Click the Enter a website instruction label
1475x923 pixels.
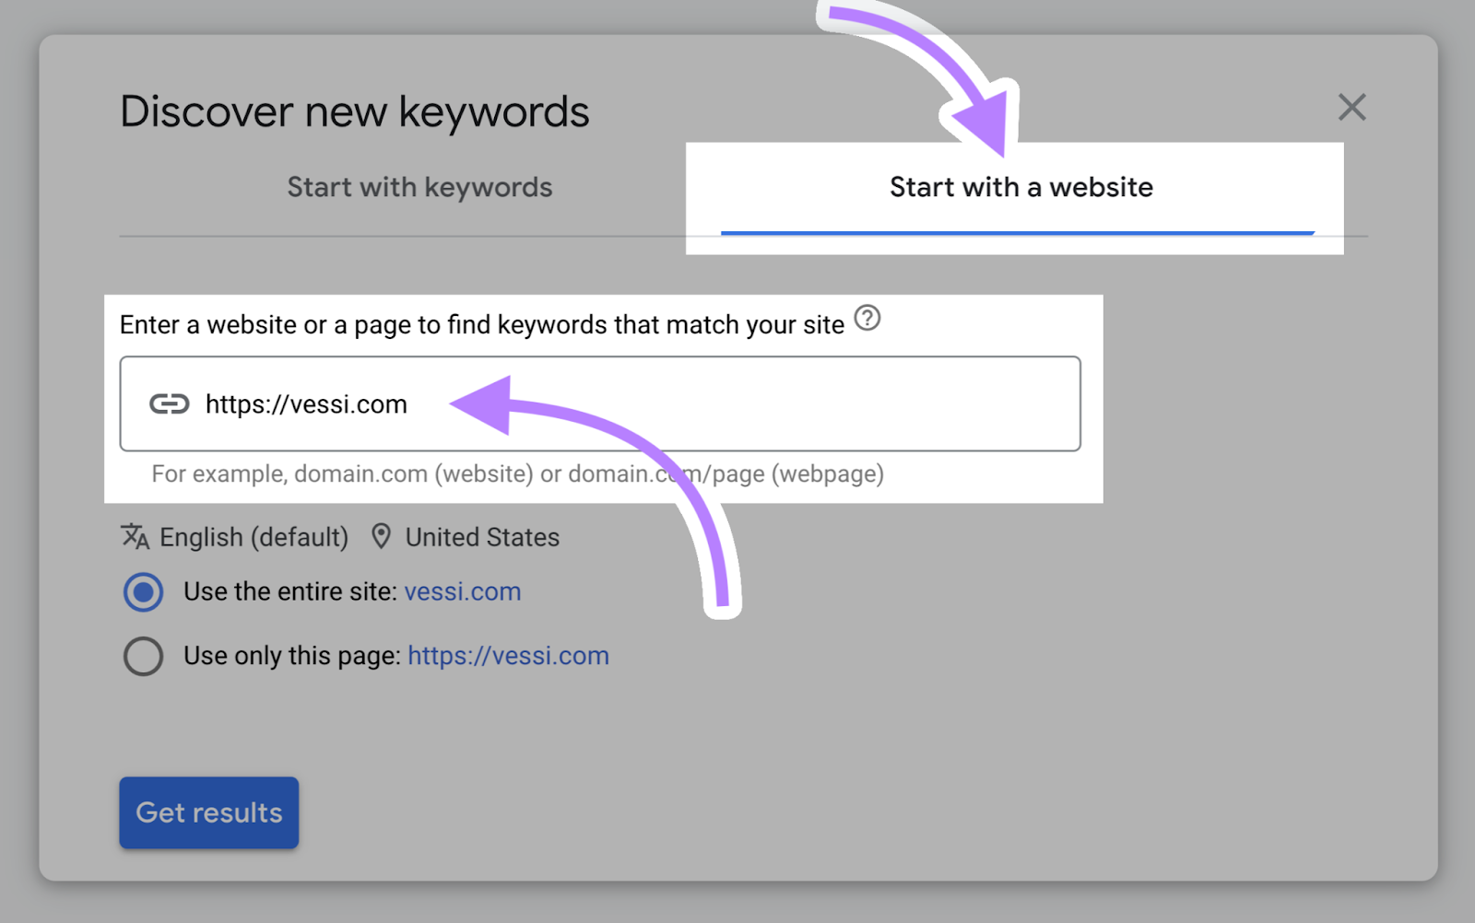point(481,324)
